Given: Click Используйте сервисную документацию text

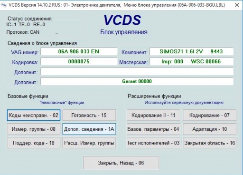Looking at the screenshot, I should (184, 103).
